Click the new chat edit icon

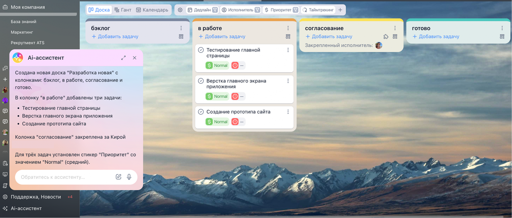click(x=118, y=177)
